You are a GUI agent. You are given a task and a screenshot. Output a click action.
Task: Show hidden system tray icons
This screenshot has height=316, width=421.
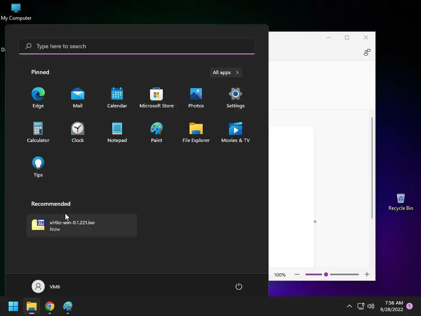349,306
